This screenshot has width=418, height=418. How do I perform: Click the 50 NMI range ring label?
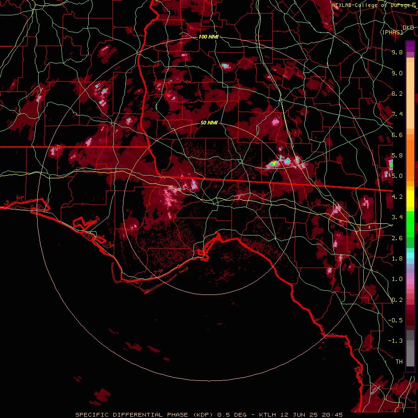click(209, 123)
